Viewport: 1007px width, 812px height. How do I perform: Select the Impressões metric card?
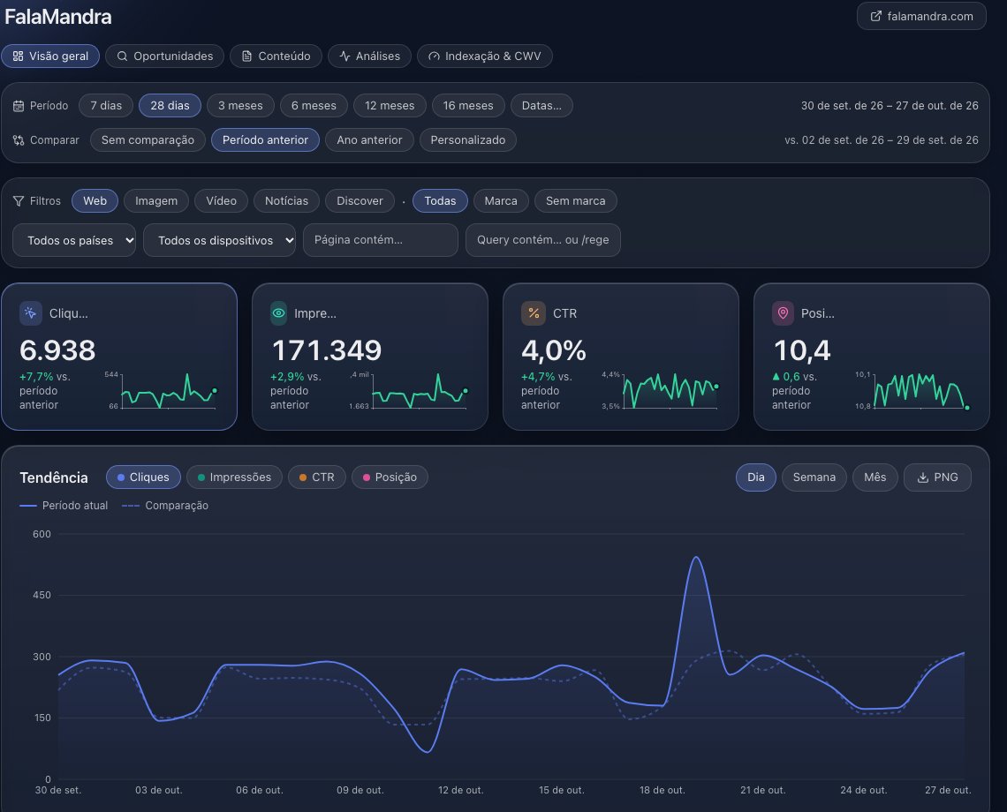pyautogui.click(x=370, y=357)
